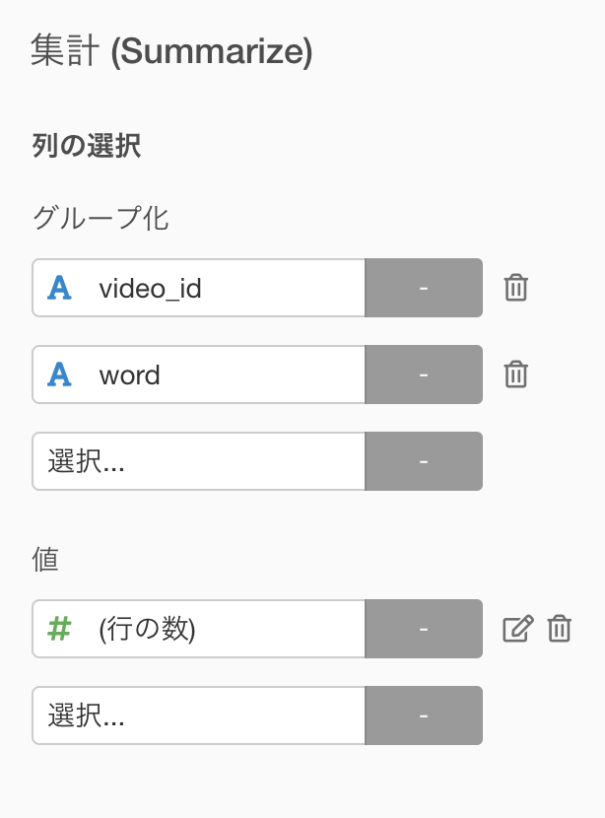
Task: Delete the video_id group-by column
Action: coord(515,288)
